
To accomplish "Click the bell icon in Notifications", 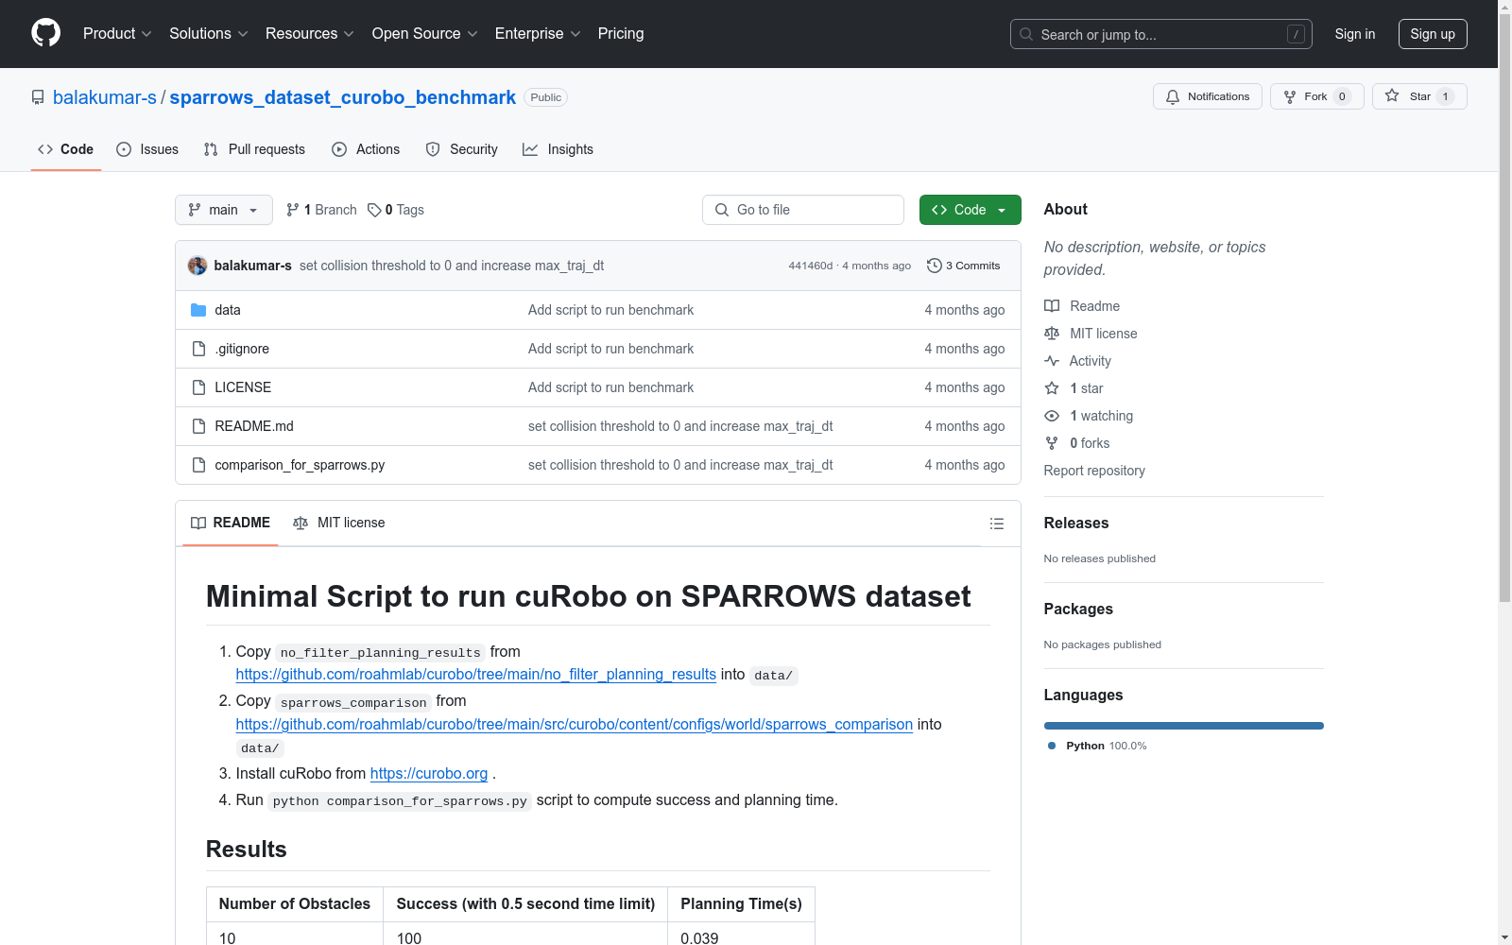I will coord(1173,96).
